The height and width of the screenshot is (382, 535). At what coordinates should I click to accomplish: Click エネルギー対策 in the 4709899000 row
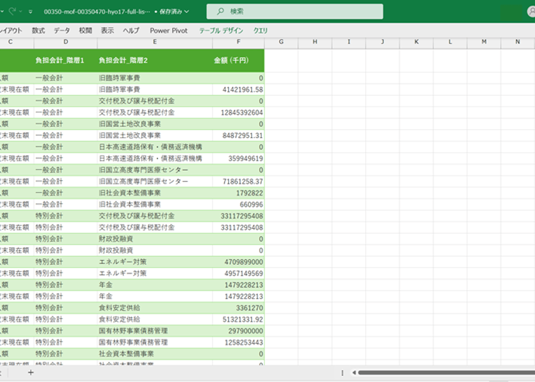pyautogui.click(x=123, y=262)
